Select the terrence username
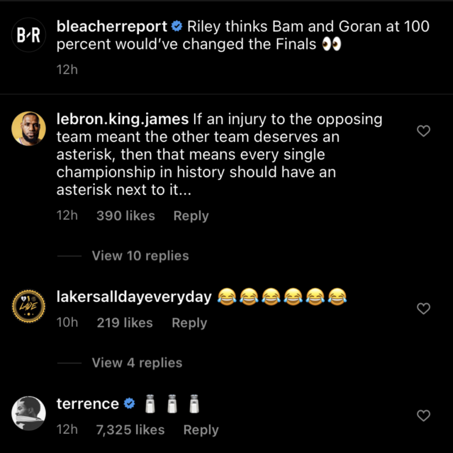 click(x=87, y=403)
